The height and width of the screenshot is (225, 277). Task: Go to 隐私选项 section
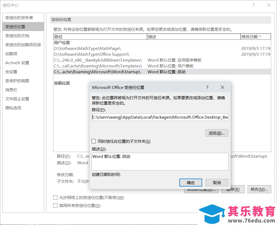[23, 108]
